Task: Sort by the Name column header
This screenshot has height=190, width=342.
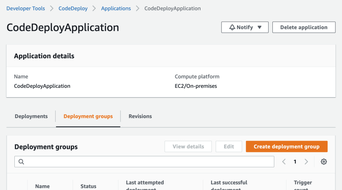Action: click(42, 186)
